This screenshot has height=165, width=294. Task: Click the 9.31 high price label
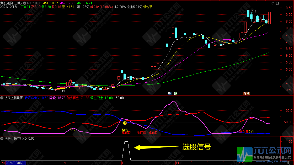click(254, 12)
